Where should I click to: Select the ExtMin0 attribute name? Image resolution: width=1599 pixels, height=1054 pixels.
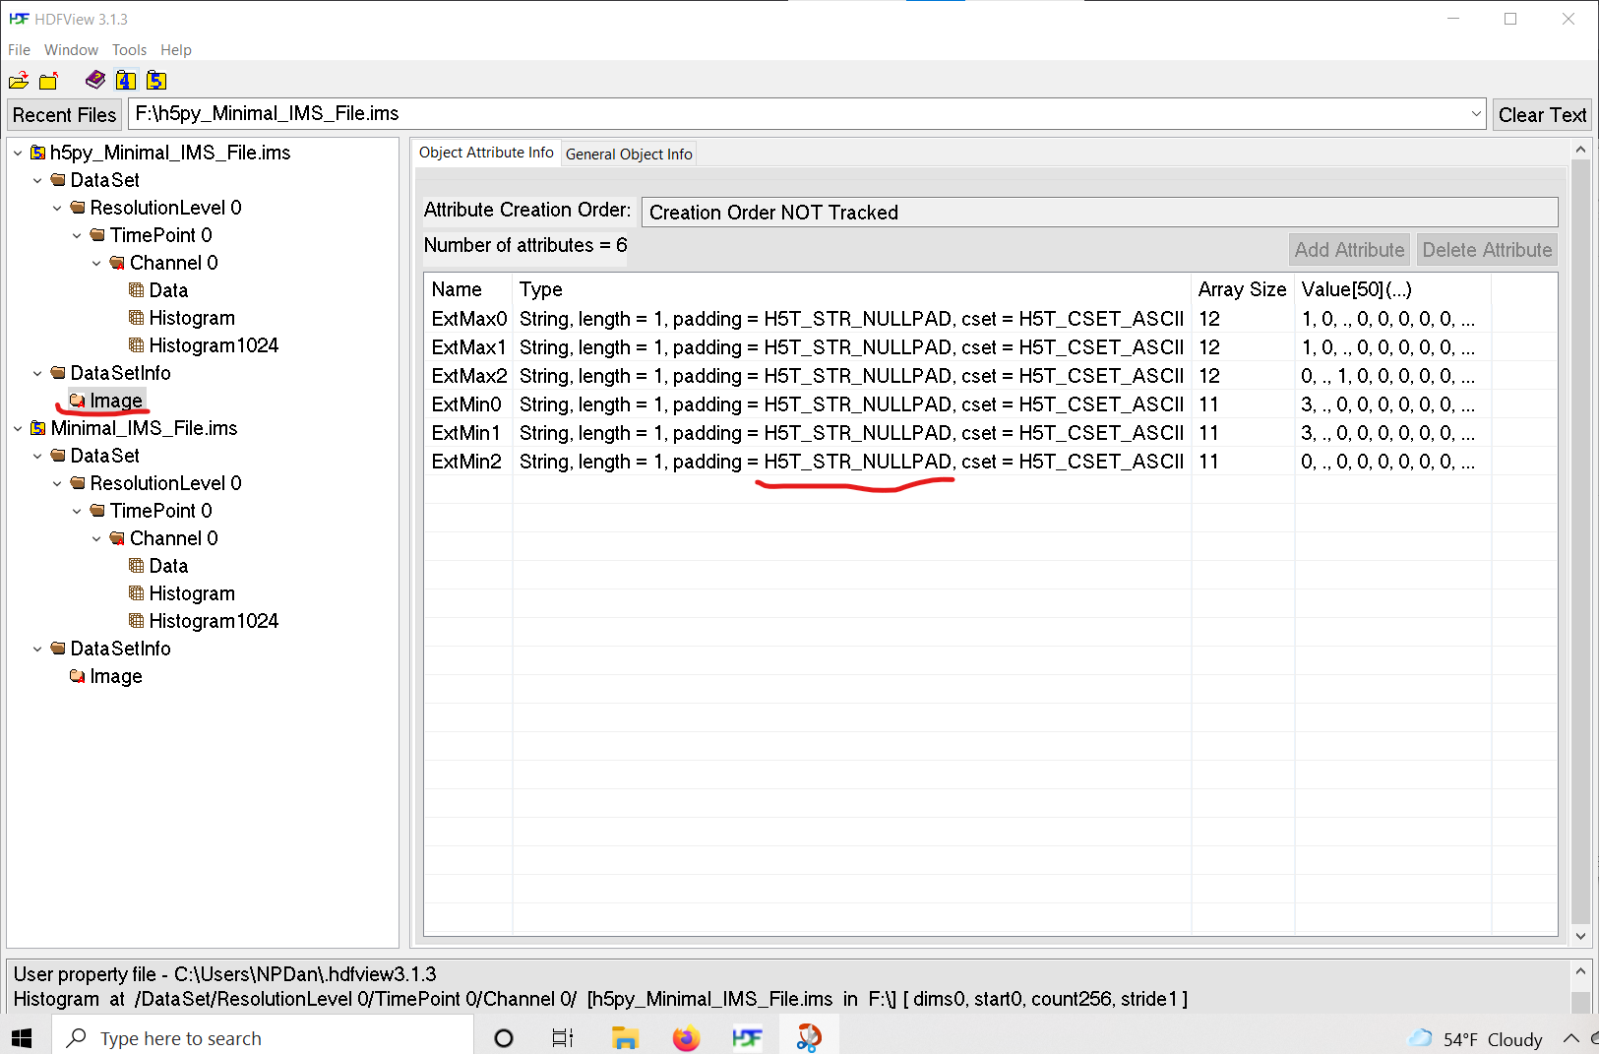[466, 404]
